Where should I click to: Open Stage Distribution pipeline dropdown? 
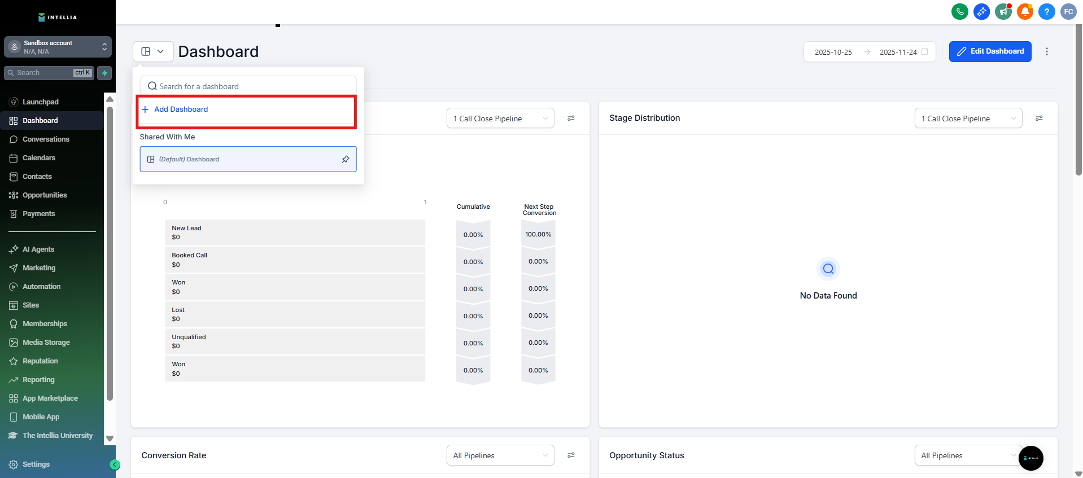tap(968, 119)
